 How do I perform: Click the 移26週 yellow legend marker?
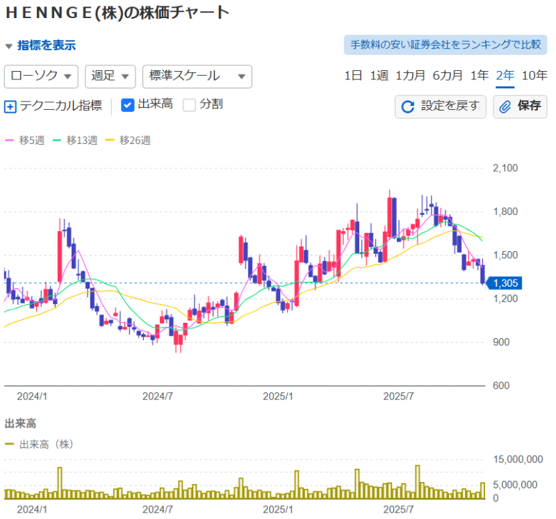pyautogui.click(x=110, y=140)
